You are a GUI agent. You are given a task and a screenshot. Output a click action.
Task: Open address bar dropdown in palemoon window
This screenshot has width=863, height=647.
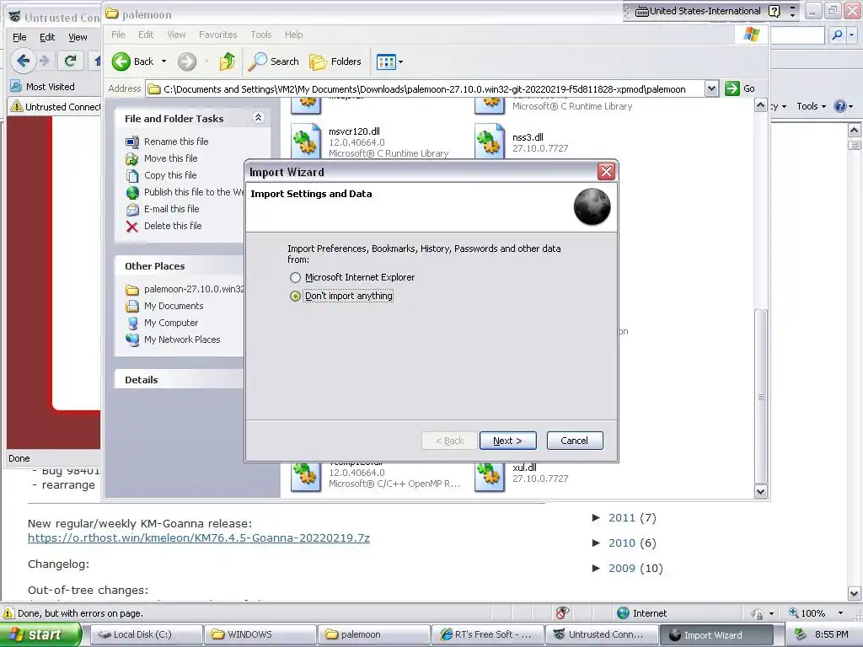[711, 88]
